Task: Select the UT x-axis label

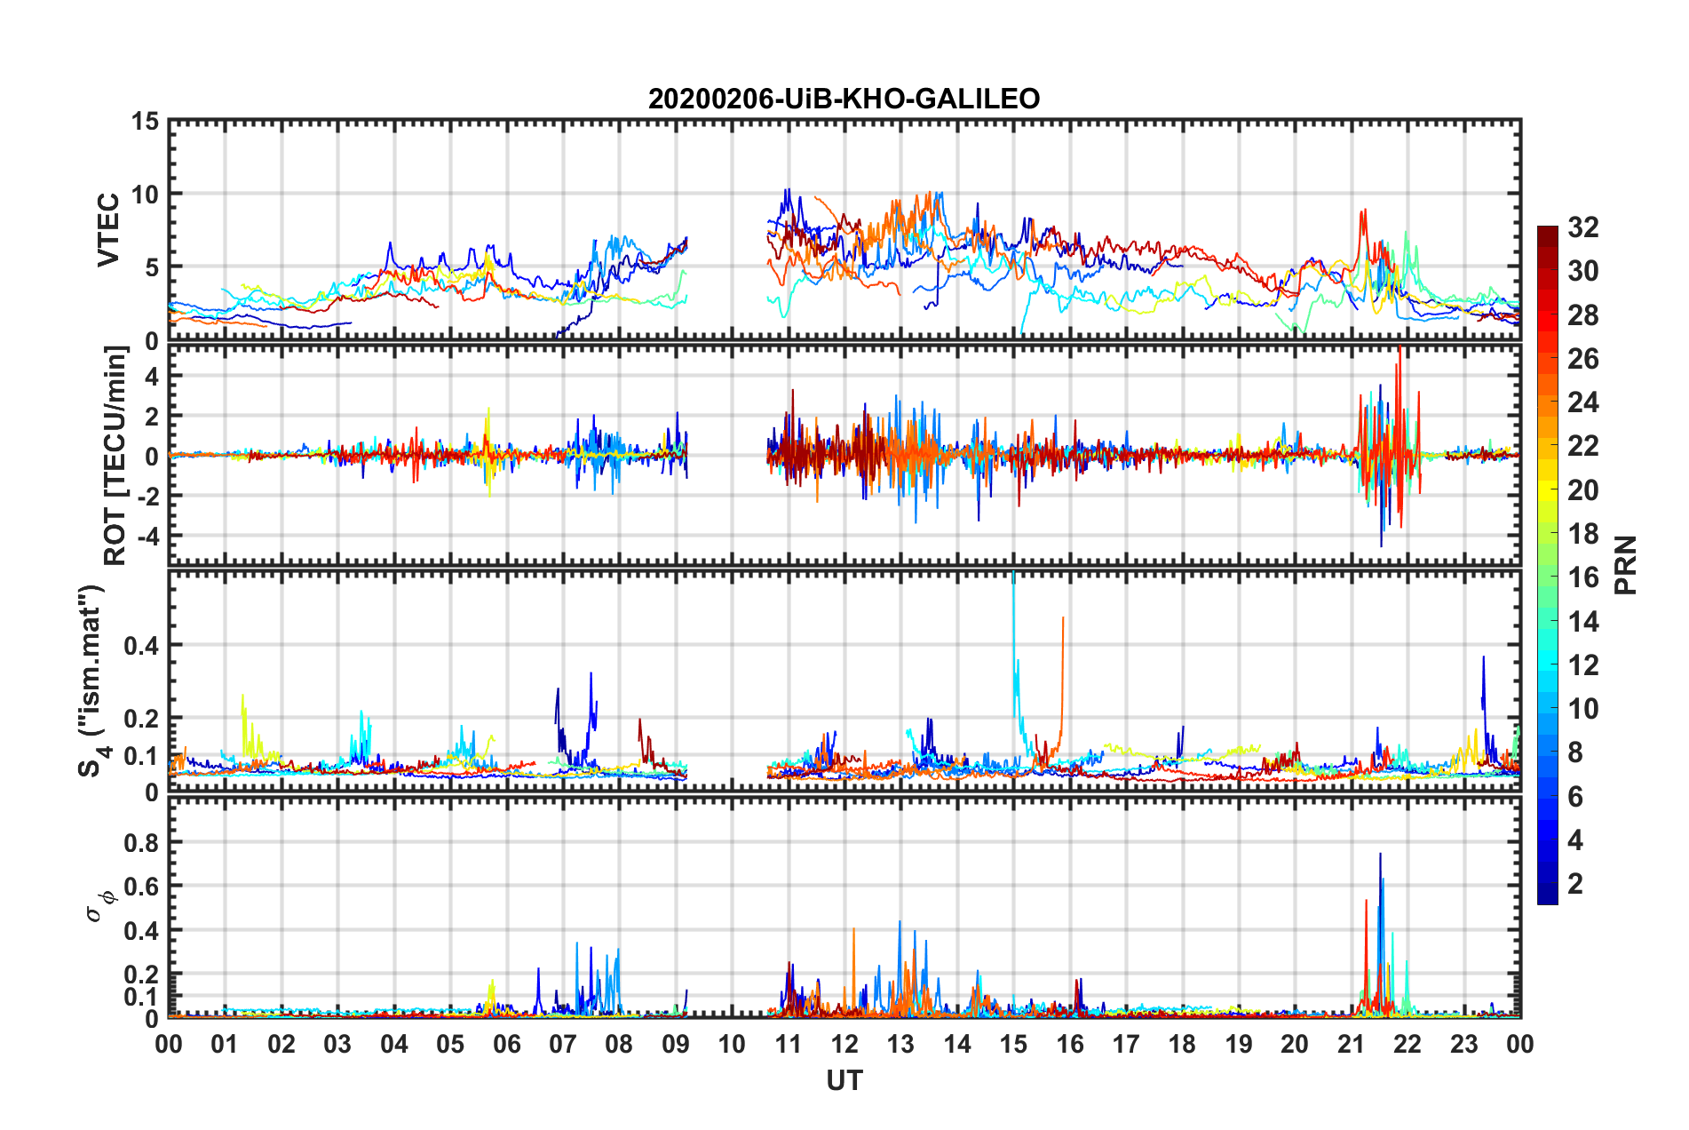Action: (x=844, y=1081)
